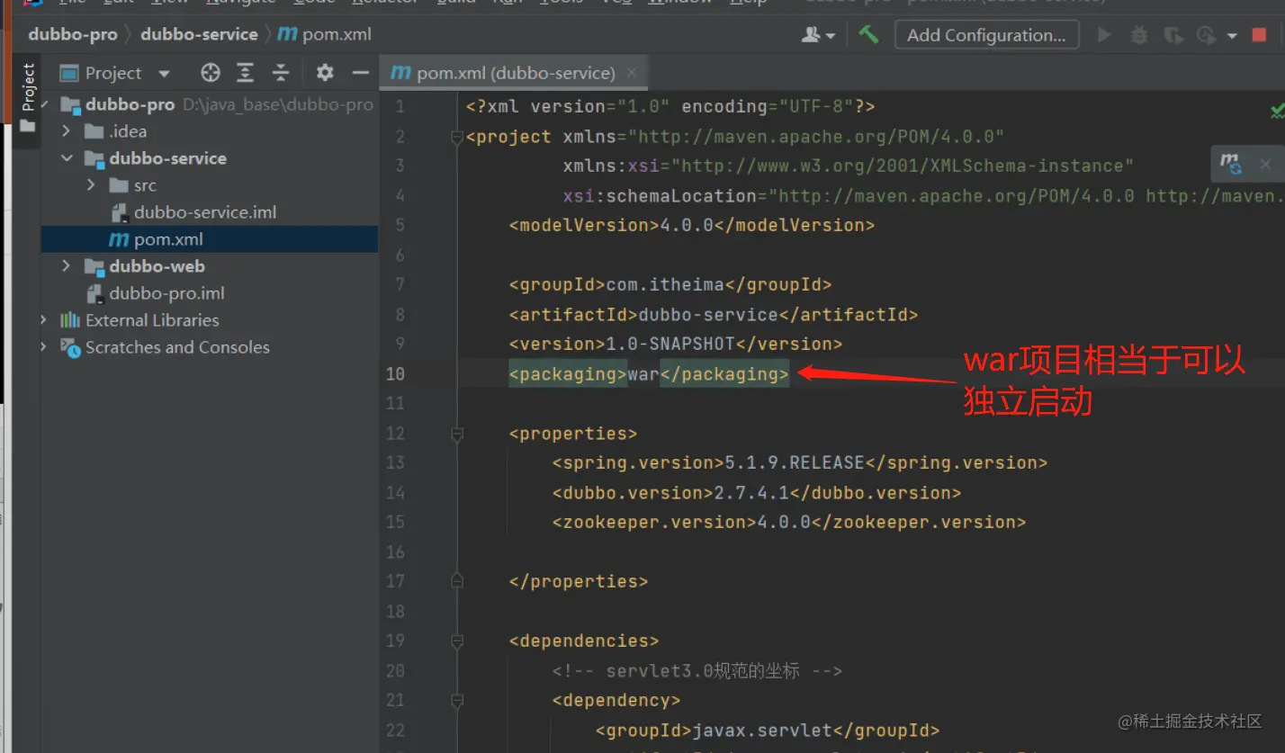Click dubbo-service in the breadcrumb bar
Viewport: 1285px width, 753px height.
199,35
